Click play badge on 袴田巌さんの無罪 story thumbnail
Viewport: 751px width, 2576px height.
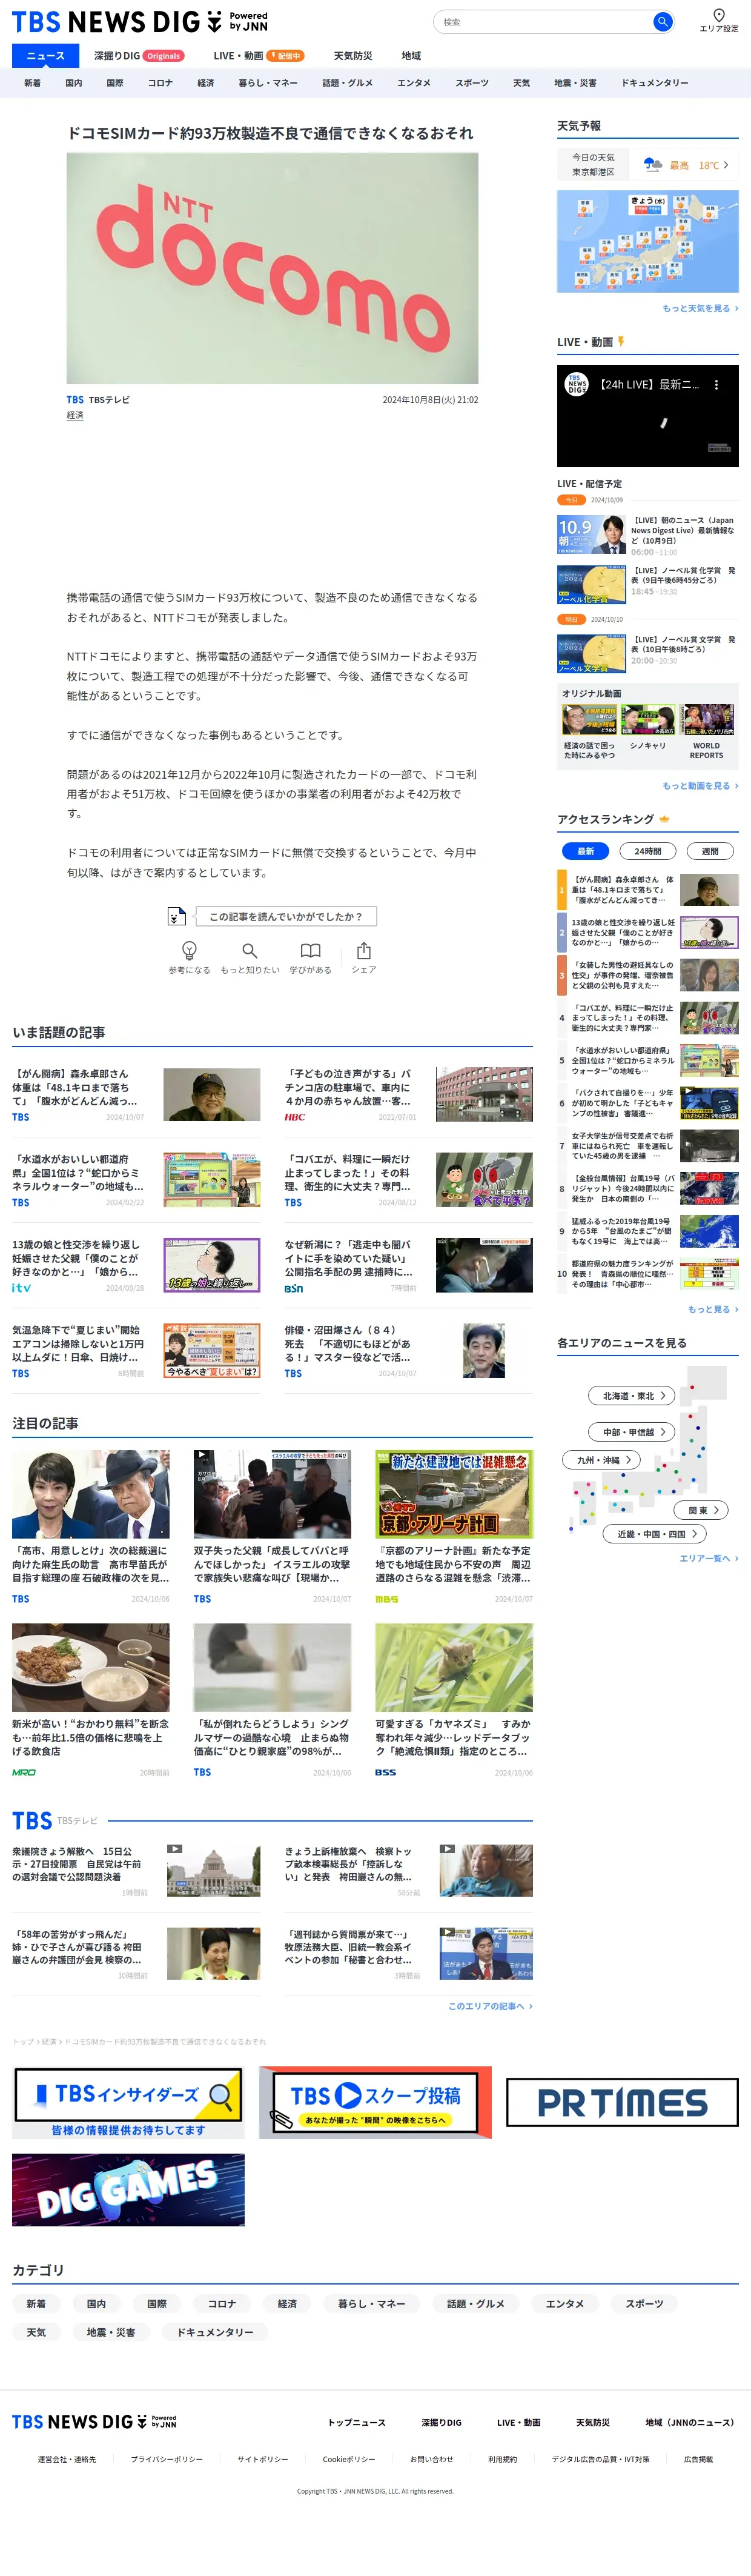[447, 1849]
